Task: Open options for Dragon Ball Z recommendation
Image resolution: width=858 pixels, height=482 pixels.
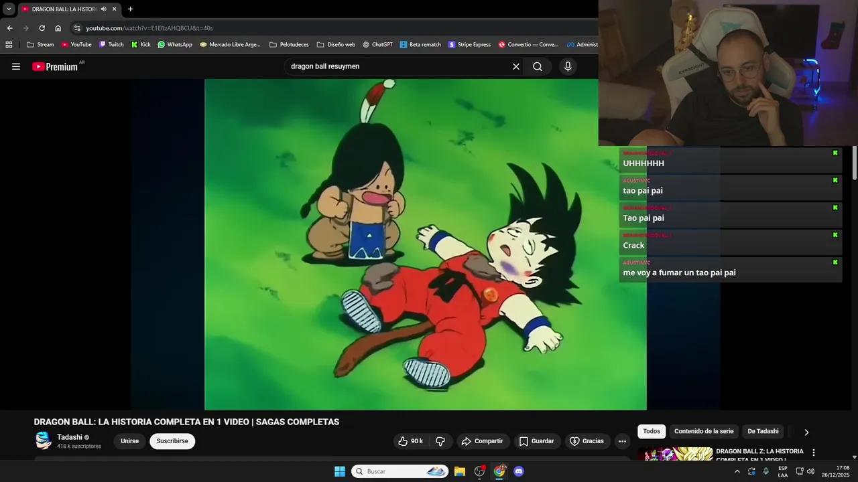Action: click(x=814, y=453)
